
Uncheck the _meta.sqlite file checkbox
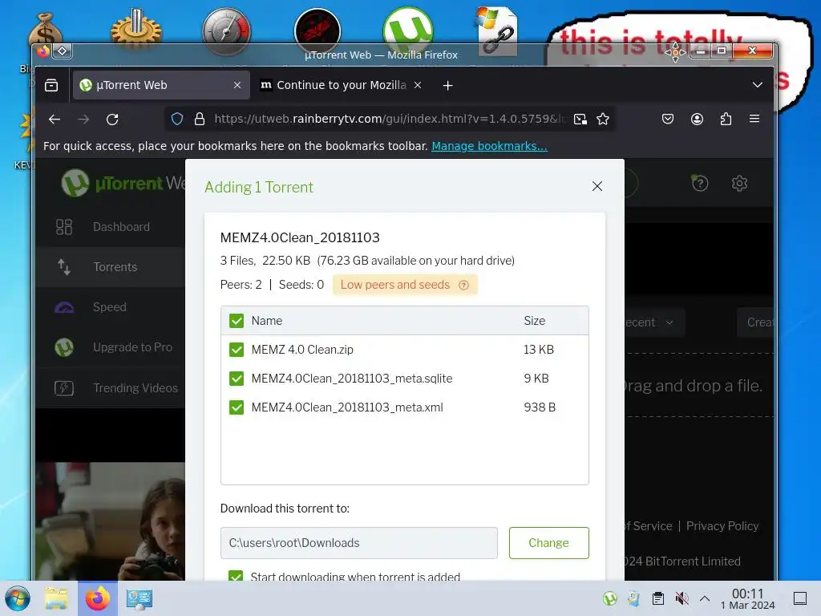tap(237, 379)
